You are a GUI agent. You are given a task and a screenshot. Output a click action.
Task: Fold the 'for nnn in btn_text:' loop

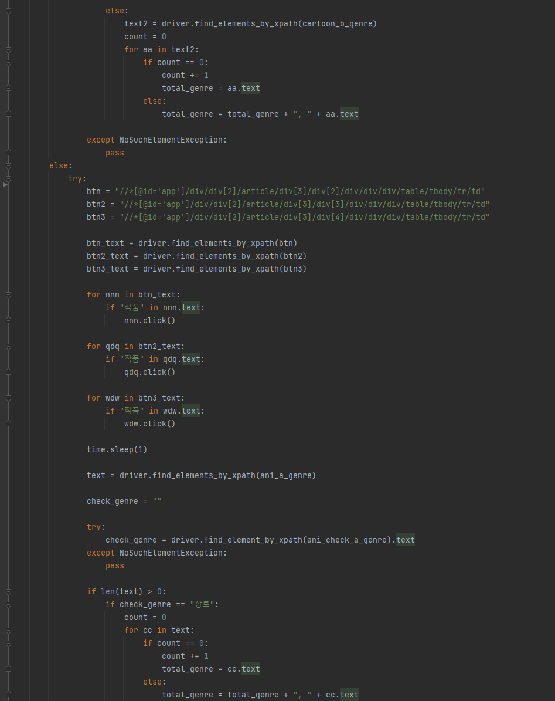tap(8, 295)
